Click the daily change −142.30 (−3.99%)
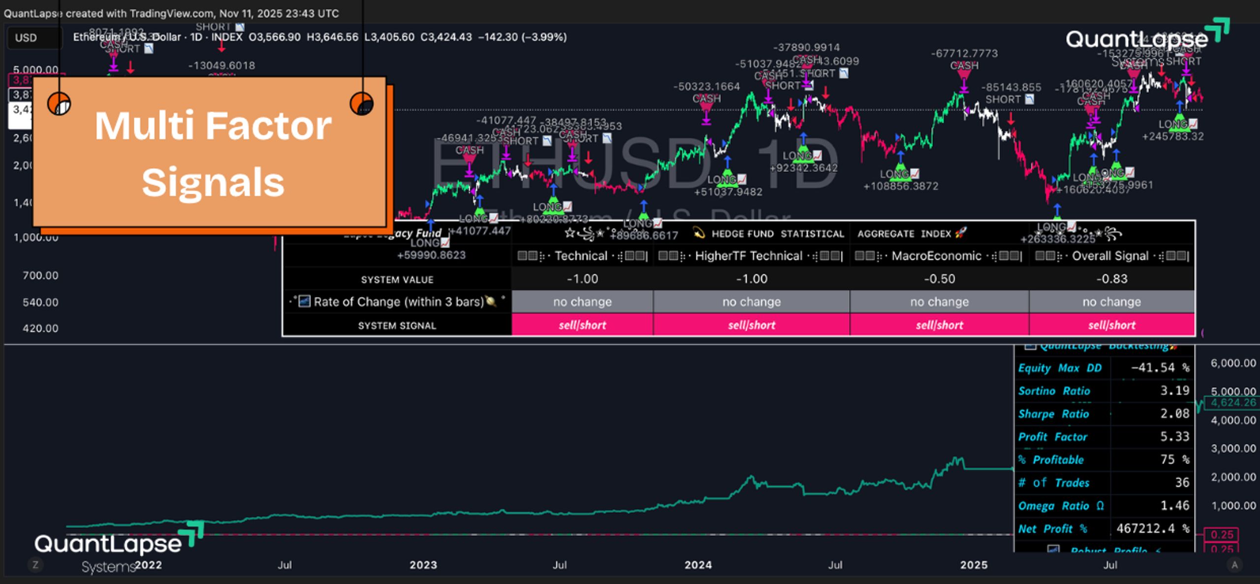Screen dimensions: 1260x584 pyautogui.click(x=522, y=37)
